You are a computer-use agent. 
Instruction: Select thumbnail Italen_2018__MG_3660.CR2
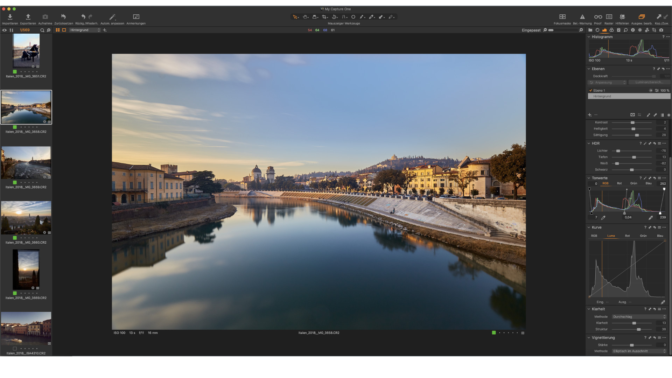pos(26,218)
